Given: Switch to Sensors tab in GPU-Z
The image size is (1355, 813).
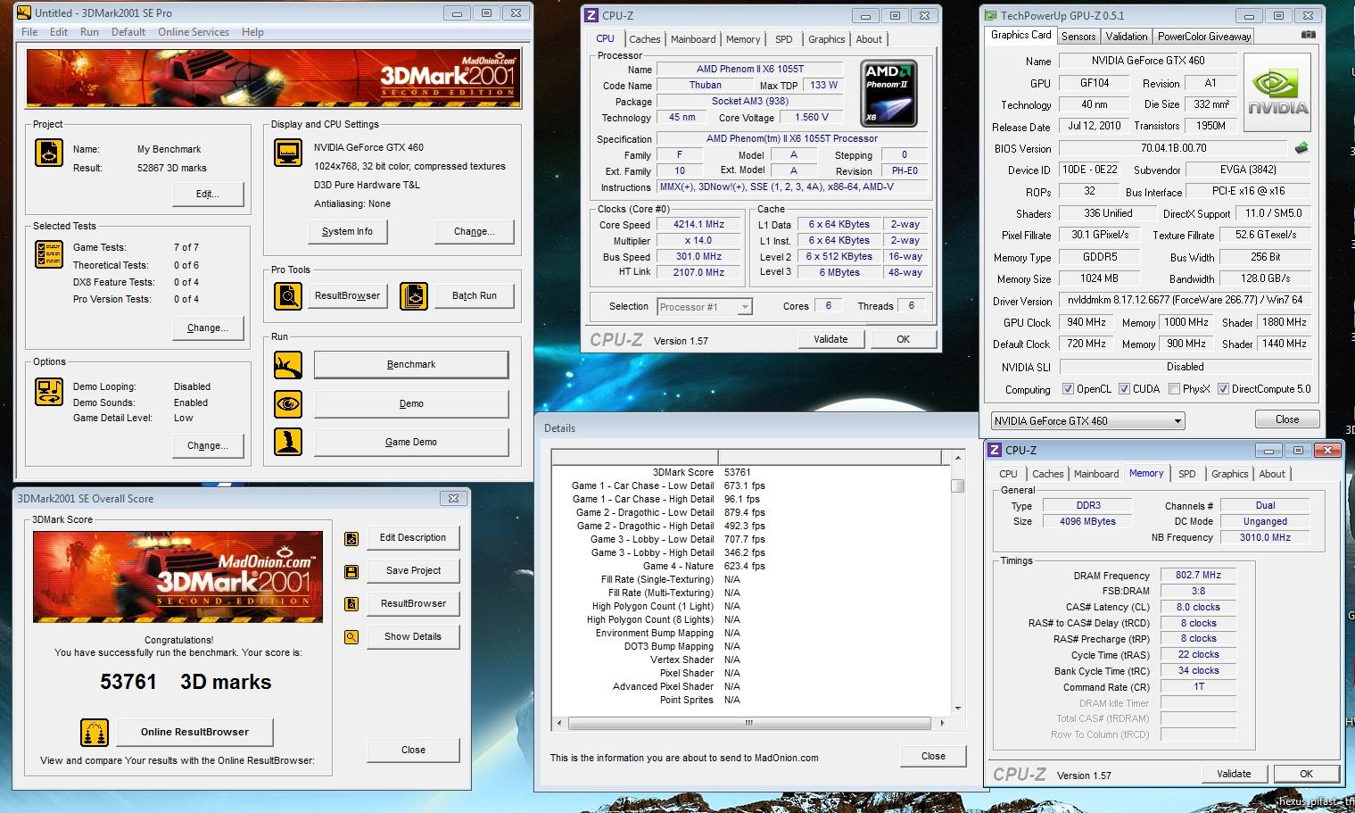Looking at the screenshot, I should coord(1078,37).
